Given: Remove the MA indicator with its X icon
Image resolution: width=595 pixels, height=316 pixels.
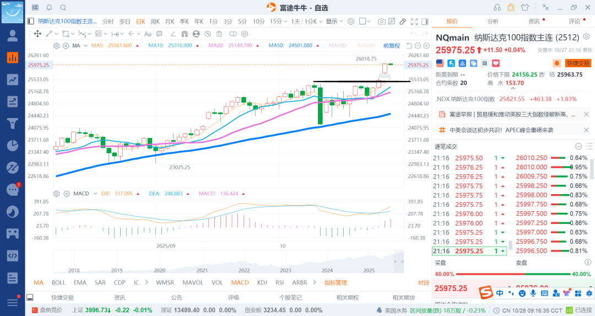Looking at the screenshot, I should (66, 46).
